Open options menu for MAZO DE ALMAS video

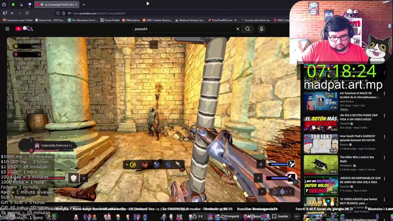point(384,94)
